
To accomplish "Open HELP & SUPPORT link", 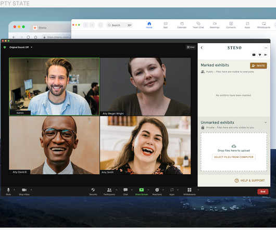I will (249, 181).
